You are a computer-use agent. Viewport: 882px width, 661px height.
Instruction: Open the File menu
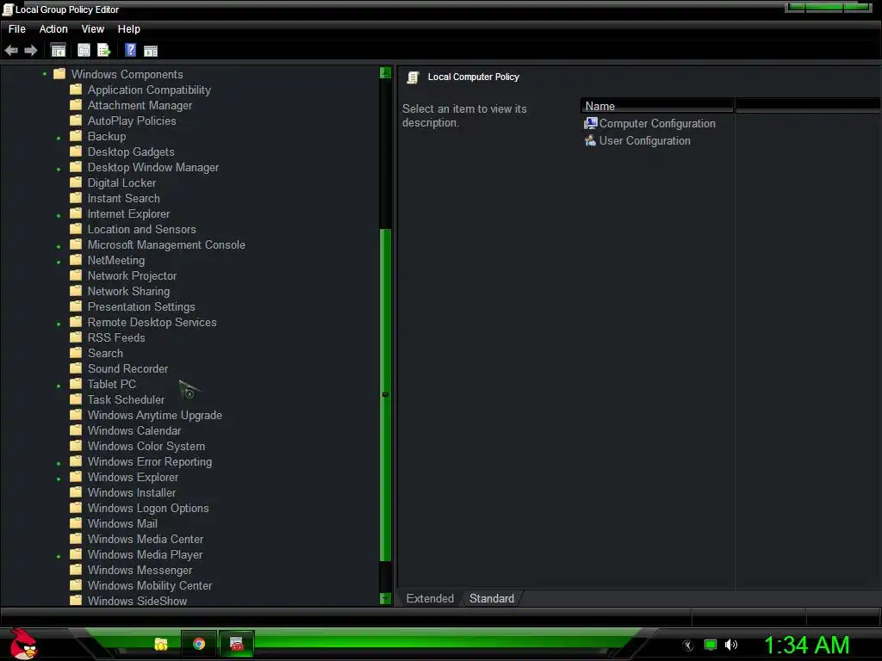point(17,28)
